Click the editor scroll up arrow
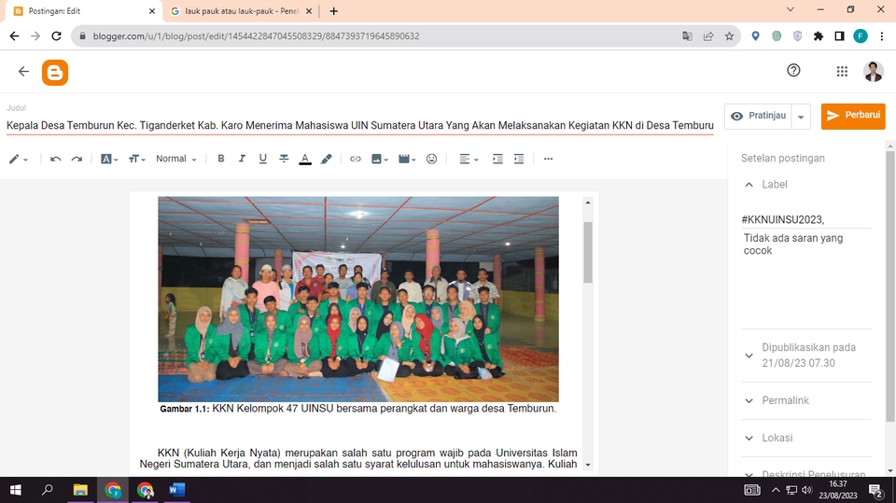Screen dimensions: 896x503 click(588, 203)
